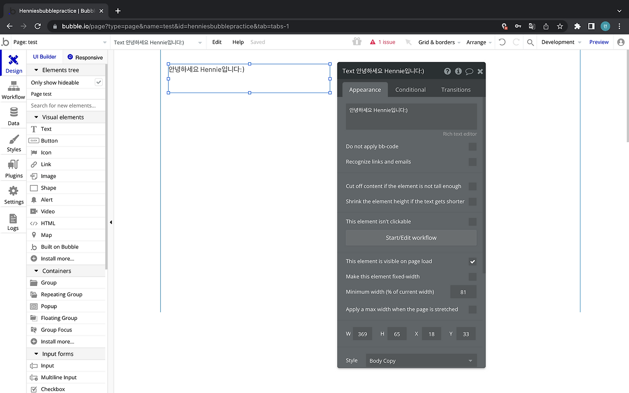This screenshot has width=629, height=393.
Task: Click the Start/Edit workflow button
Action: 411,238
